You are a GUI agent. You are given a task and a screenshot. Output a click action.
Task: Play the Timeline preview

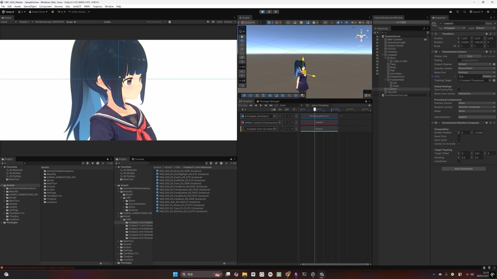(x=261, y=105)
